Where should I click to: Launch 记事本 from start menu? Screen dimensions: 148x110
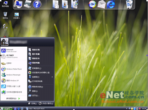click(14, 63)
